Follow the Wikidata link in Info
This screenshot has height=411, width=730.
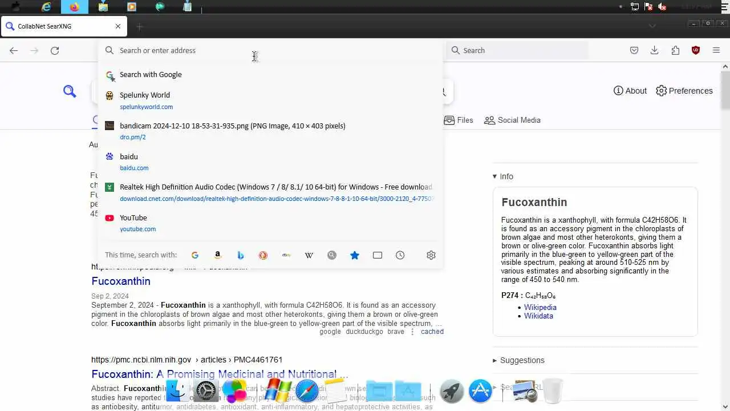pyautogui.click(x=538, y=316)
